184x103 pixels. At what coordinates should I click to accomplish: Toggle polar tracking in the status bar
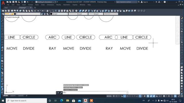coord(128,96)
